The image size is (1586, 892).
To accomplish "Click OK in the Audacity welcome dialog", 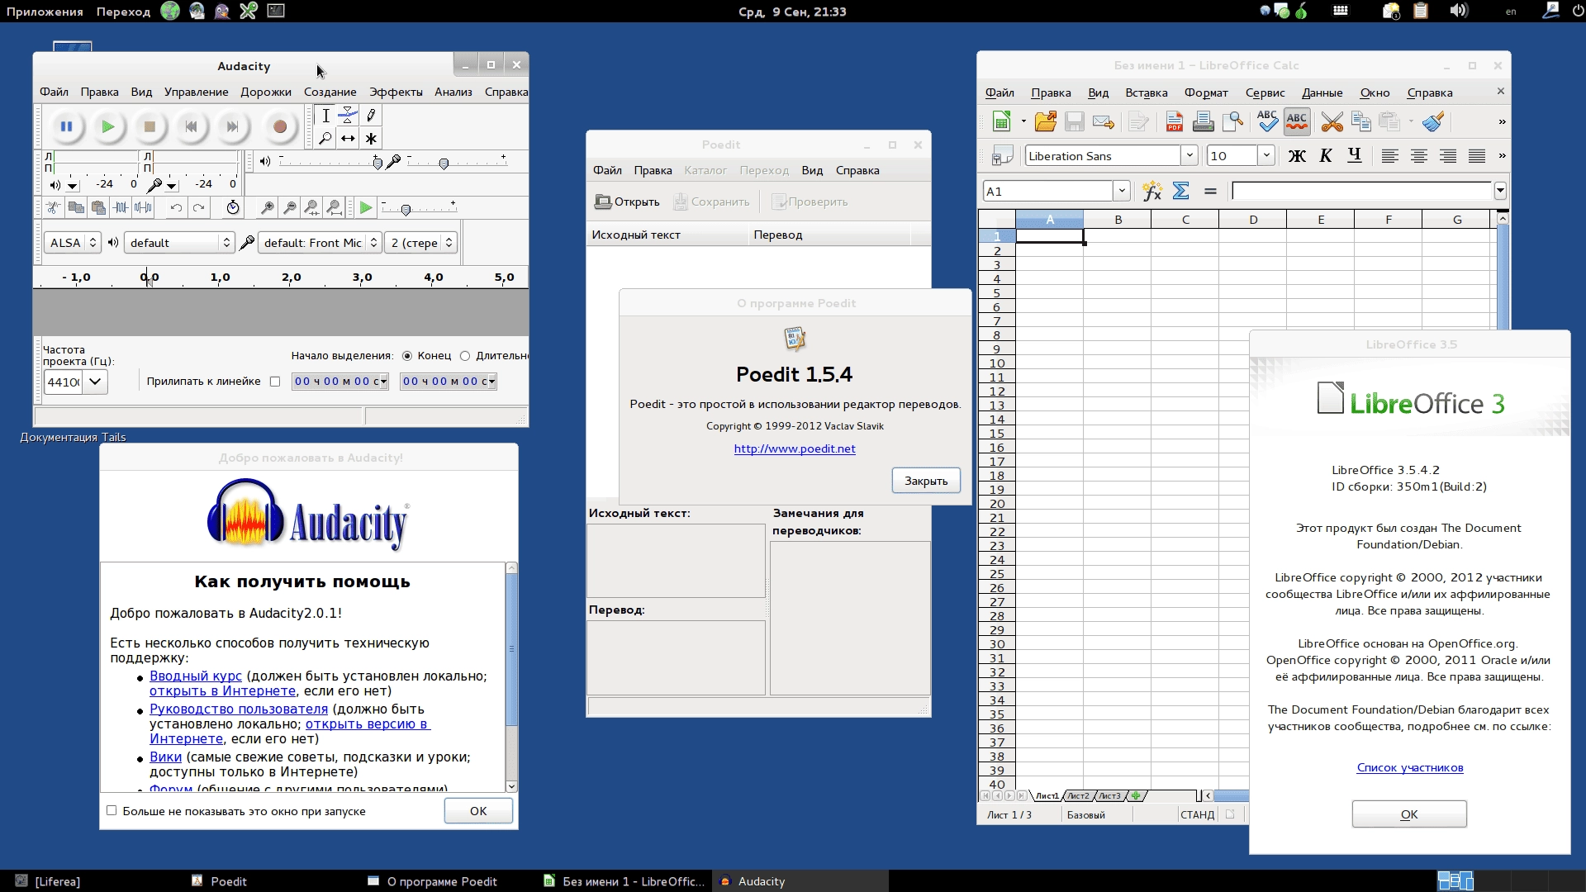I will [x=478, y=811].
